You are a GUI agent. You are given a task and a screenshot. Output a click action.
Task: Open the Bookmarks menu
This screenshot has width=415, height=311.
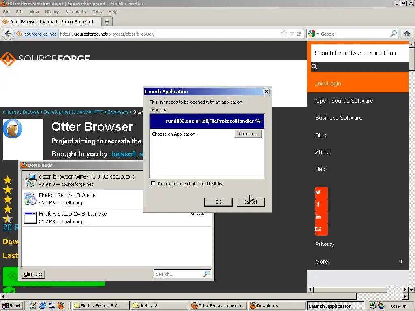click(75, 12)
